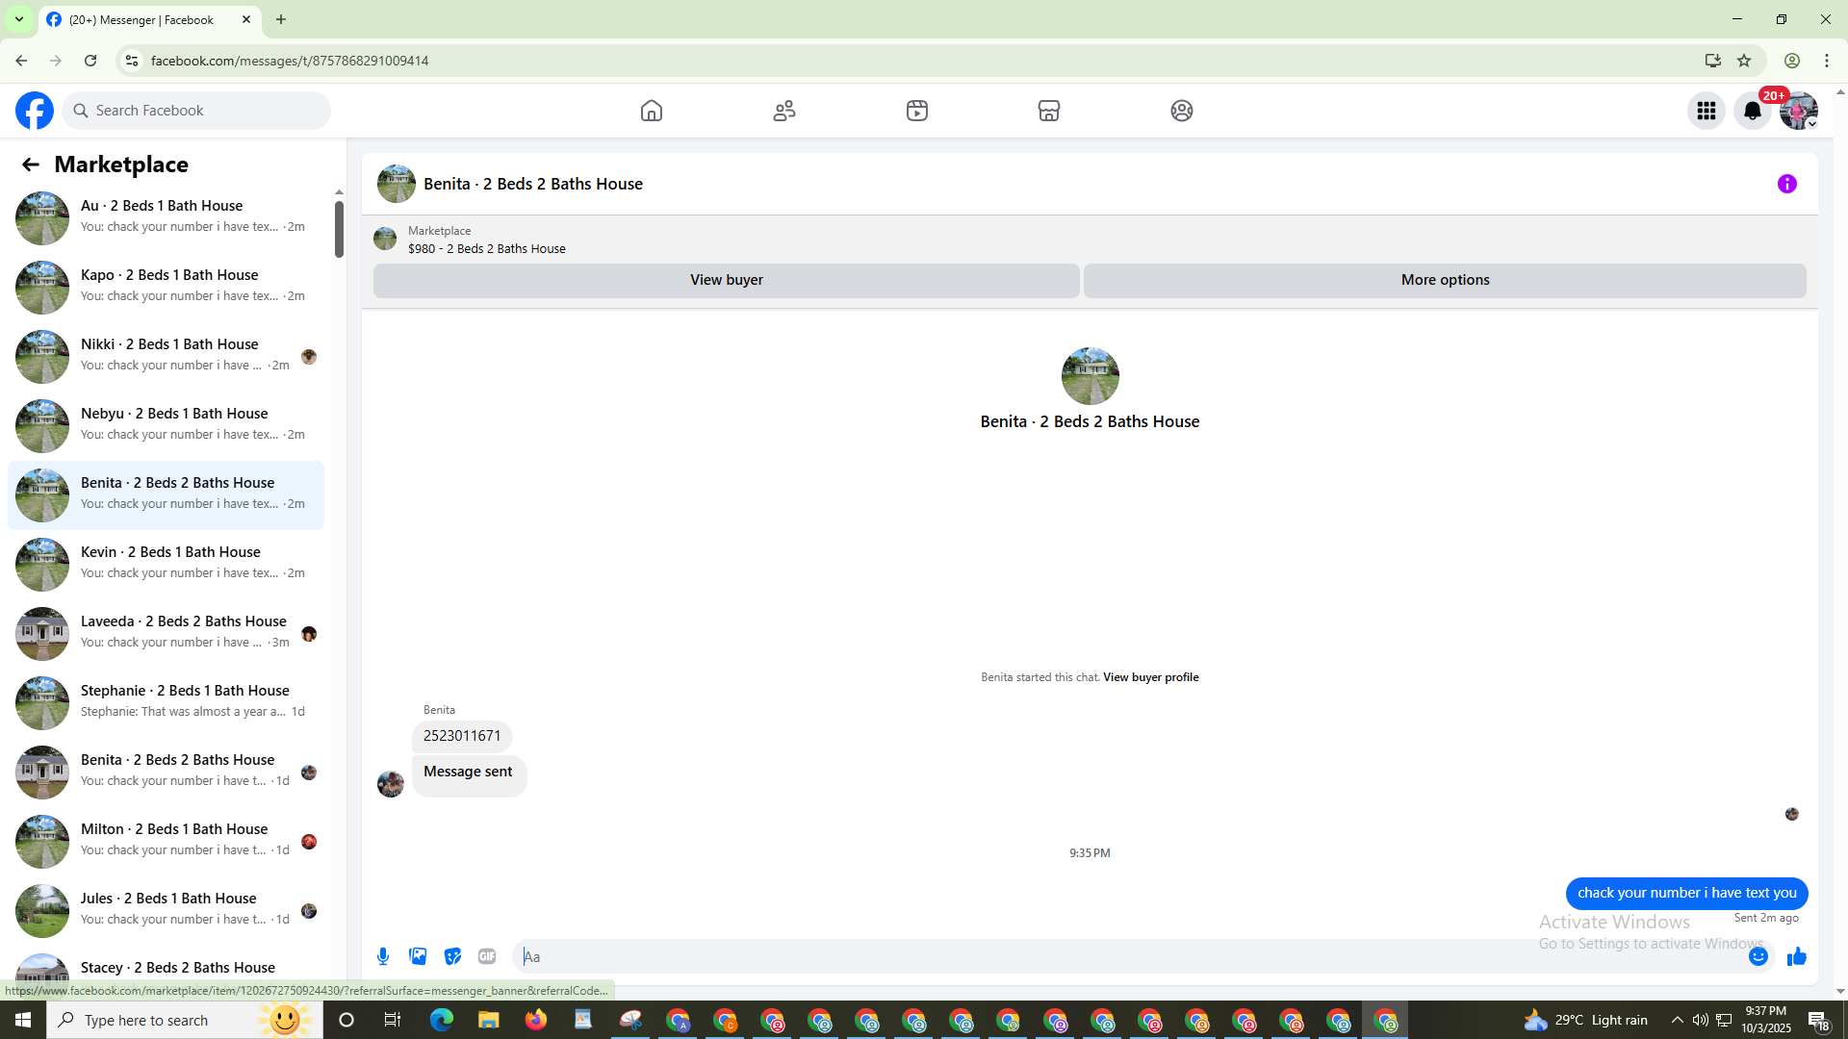Viewport: 1848px width, 1039px height.
Task: Open Task View on the taskbar
Action: tap(393, 1020)
